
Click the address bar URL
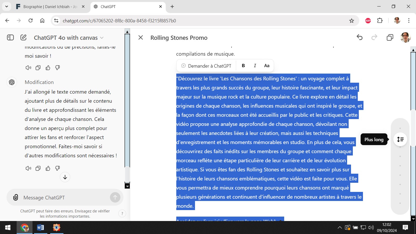(x=119, y=21)
